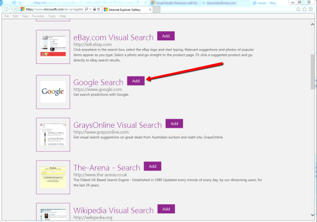Open the Tools gear icon
Viewport: 317px width, 222px height.
(x=311, y=9)
